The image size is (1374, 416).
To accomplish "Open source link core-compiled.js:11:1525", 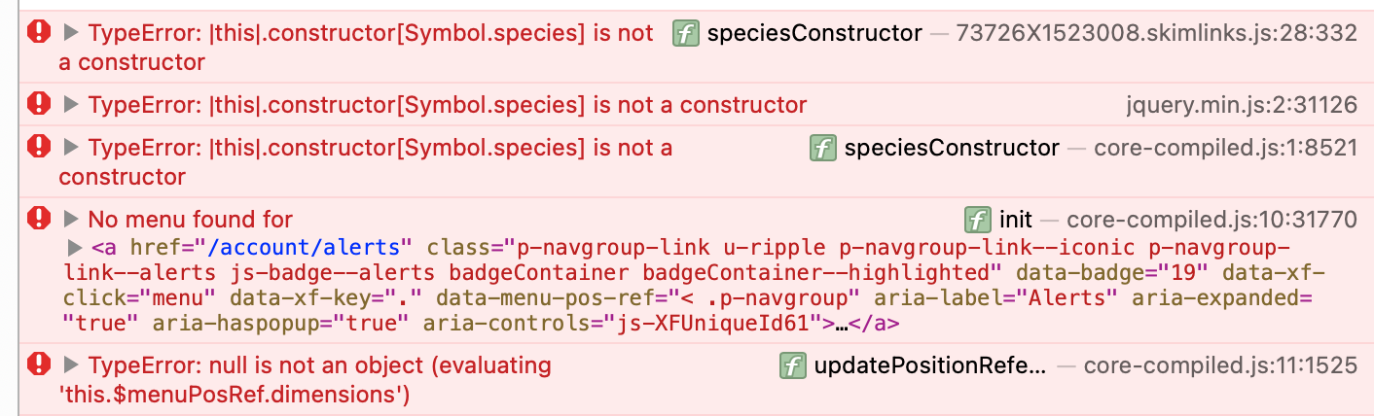I will [1220, 366].
